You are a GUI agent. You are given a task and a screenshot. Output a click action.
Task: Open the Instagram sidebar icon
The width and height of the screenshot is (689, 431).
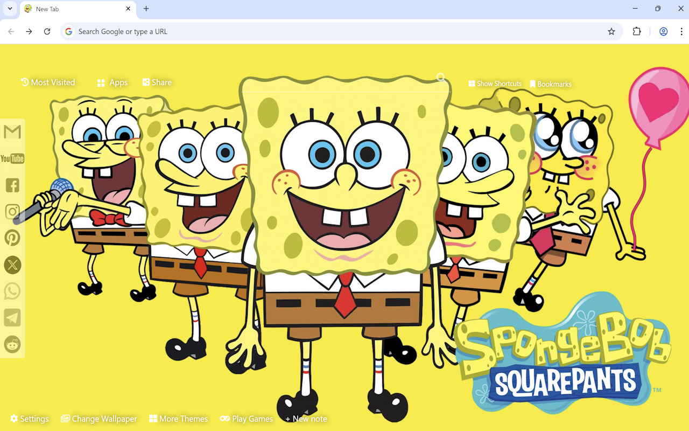point(12,211)
